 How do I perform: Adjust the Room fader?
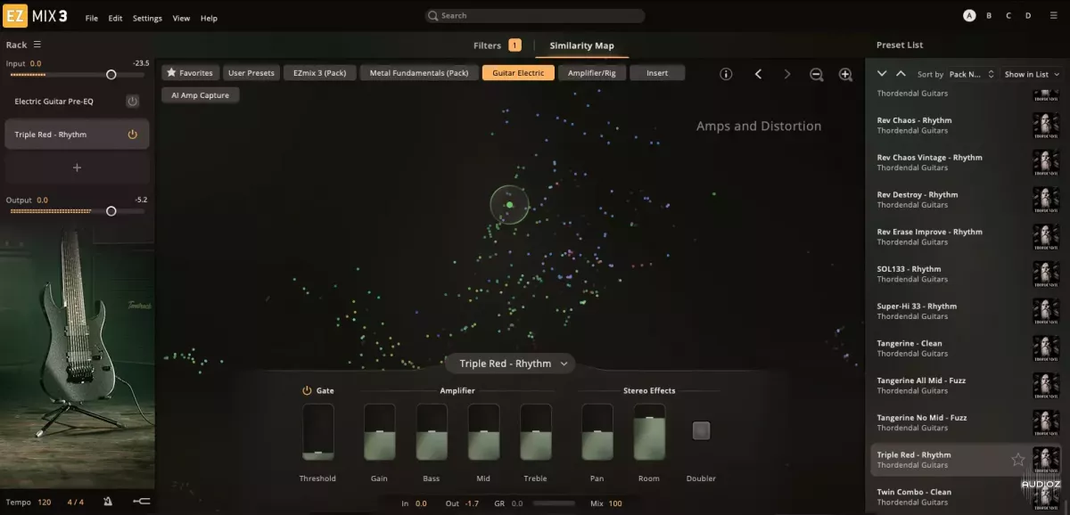pos(649,432)
